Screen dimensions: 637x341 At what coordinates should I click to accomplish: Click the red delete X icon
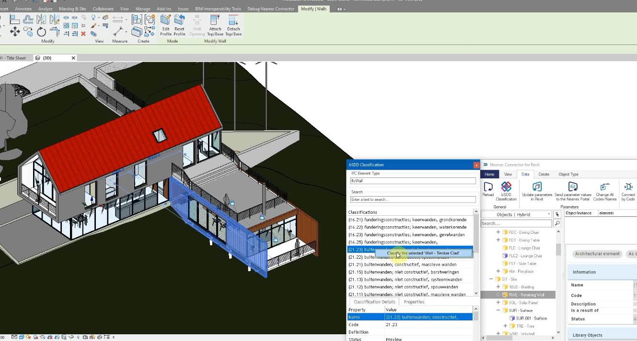(83, 34)
